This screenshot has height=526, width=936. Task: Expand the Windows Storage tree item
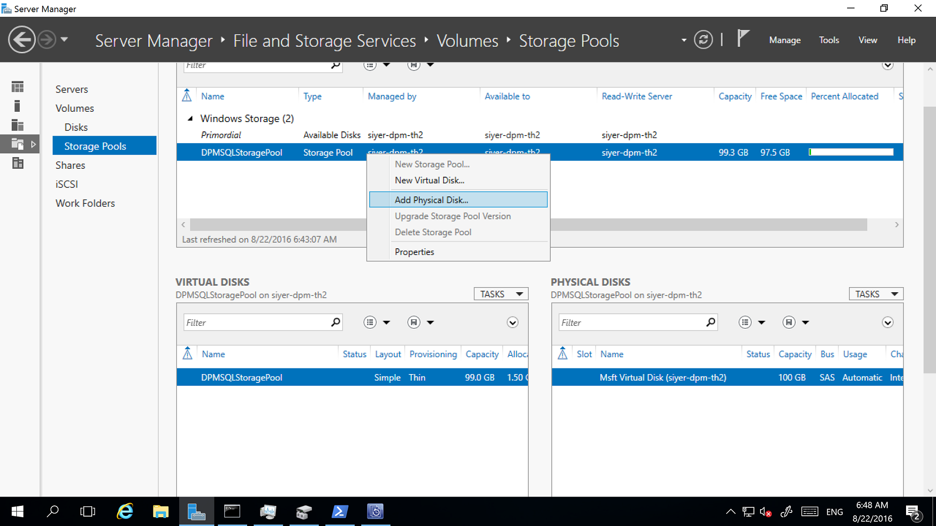pos(190,118)
